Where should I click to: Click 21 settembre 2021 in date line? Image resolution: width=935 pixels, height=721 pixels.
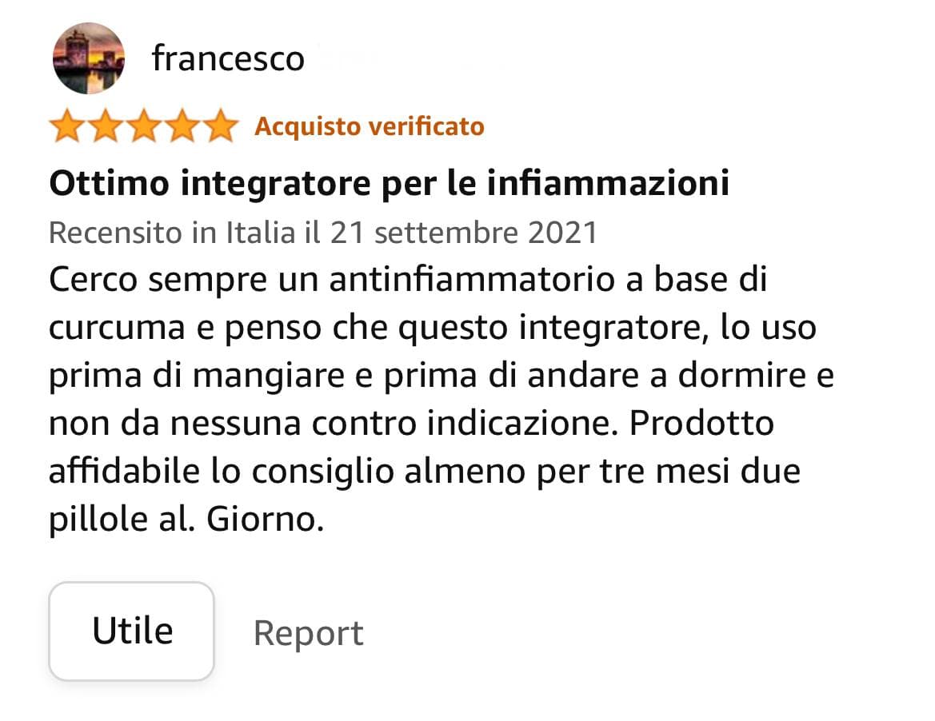pos(464,233)
